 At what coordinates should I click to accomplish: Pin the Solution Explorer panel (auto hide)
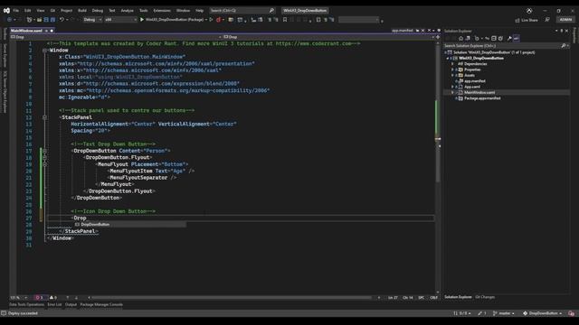(x=562, y=31)
